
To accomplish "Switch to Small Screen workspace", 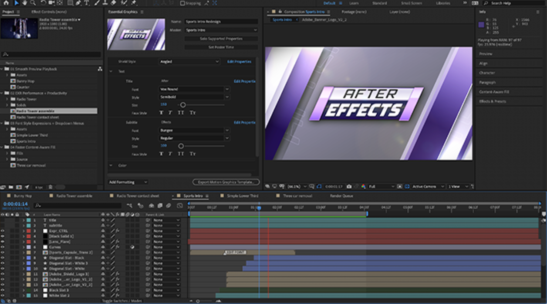I will click(x=412, y=3).
